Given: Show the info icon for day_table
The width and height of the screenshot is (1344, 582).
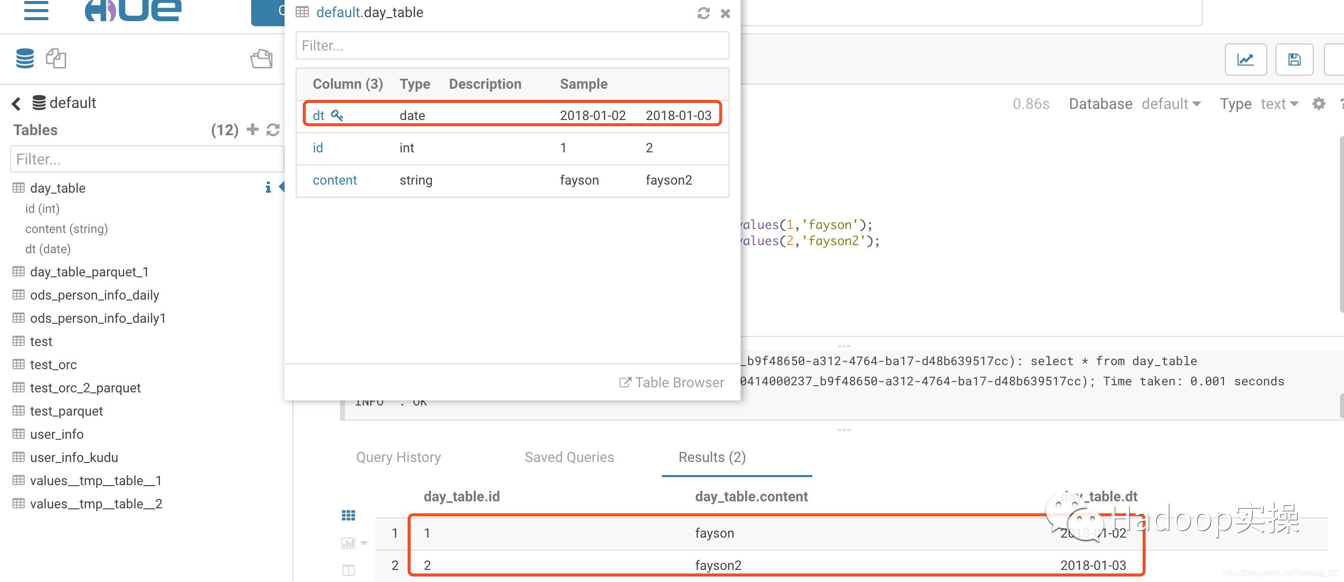Looking at the screenshot, I should 268,187.
